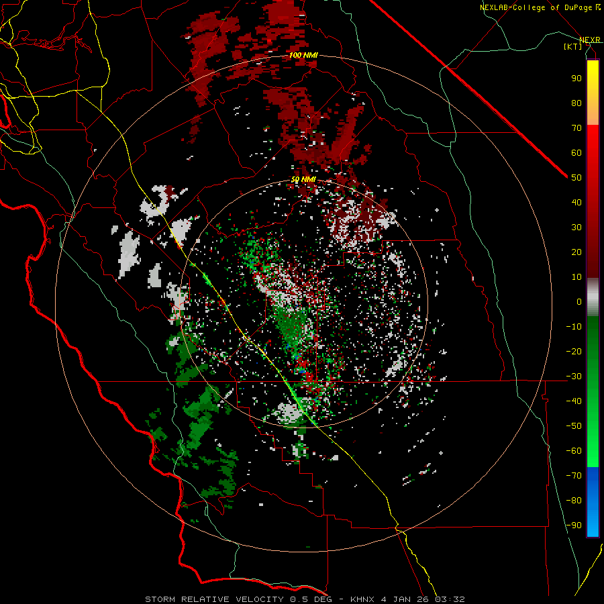Click the -90 value on the velocity scale

(x=574, y=525)
